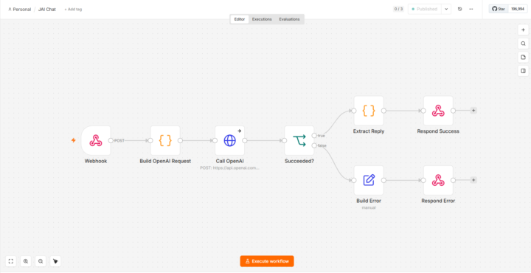Click the true output connector of Succeeded?
531x273 pixels.
coord(314,136)
